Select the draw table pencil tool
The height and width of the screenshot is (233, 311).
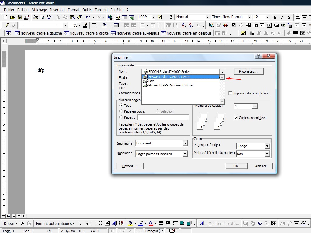click(x=6, y=25)
